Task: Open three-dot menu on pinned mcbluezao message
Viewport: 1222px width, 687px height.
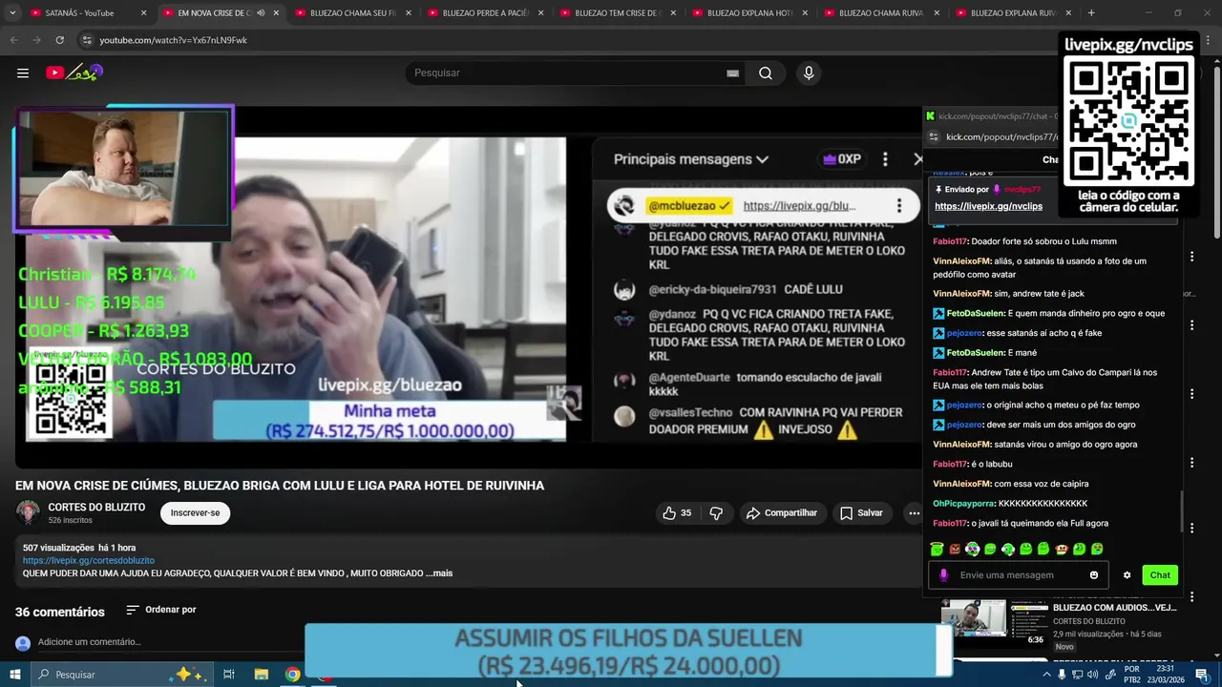Action: tap(898, 205)
